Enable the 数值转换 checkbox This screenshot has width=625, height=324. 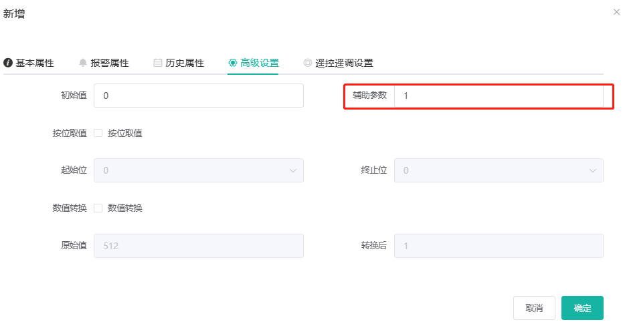98,208
